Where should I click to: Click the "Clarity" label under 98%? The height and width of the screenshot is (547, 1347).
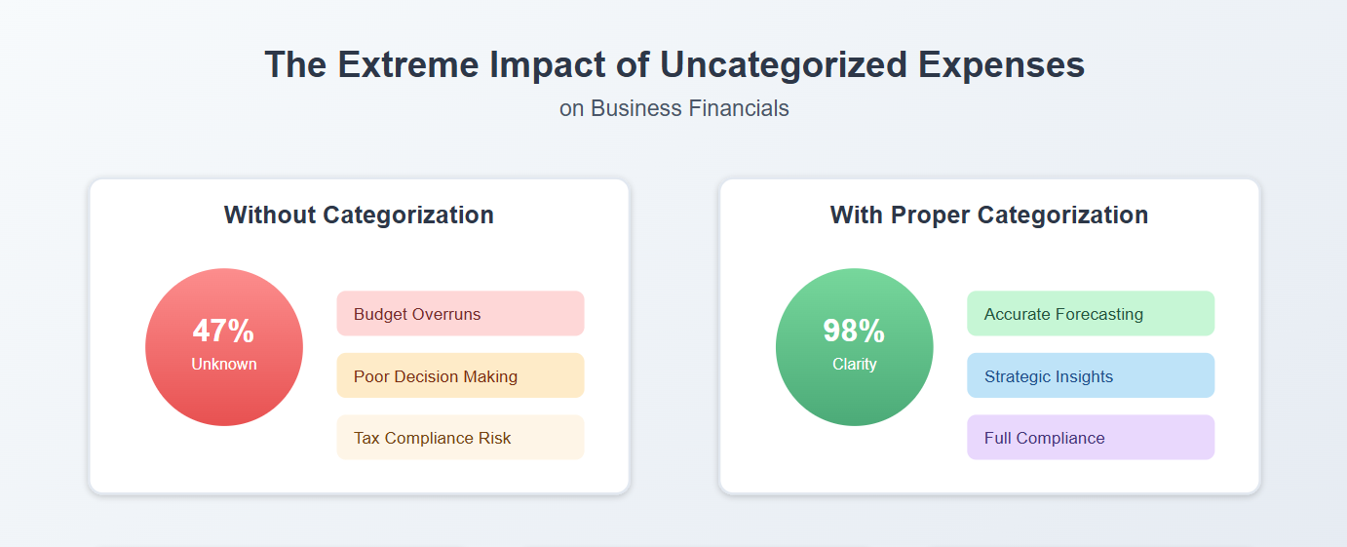[x=854, y=365]
